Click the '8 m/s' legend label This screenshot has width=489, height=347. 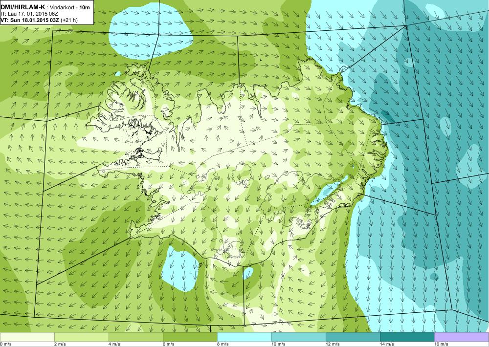click(223, 344)
